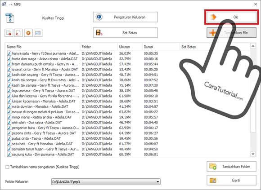This screenshot has width=261, height=190.
Task: Click the Tambahkan File button
Action: pos(232,33)
